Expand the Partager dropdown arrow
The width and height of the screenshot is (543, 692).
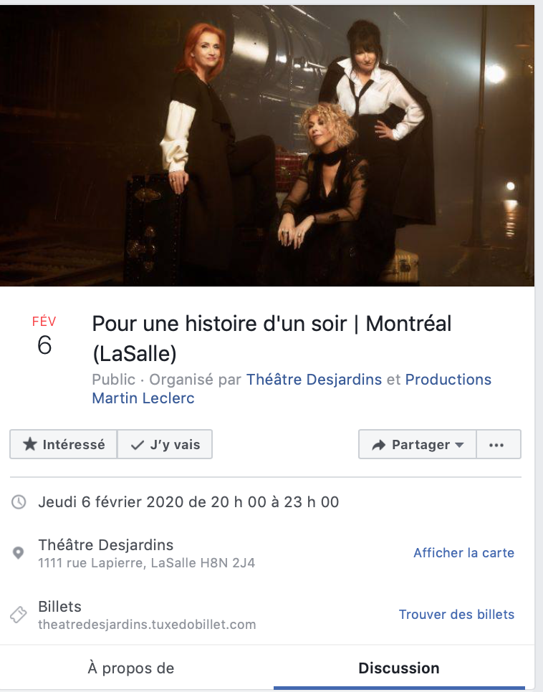pyautogui.click(x=460, y=445)
